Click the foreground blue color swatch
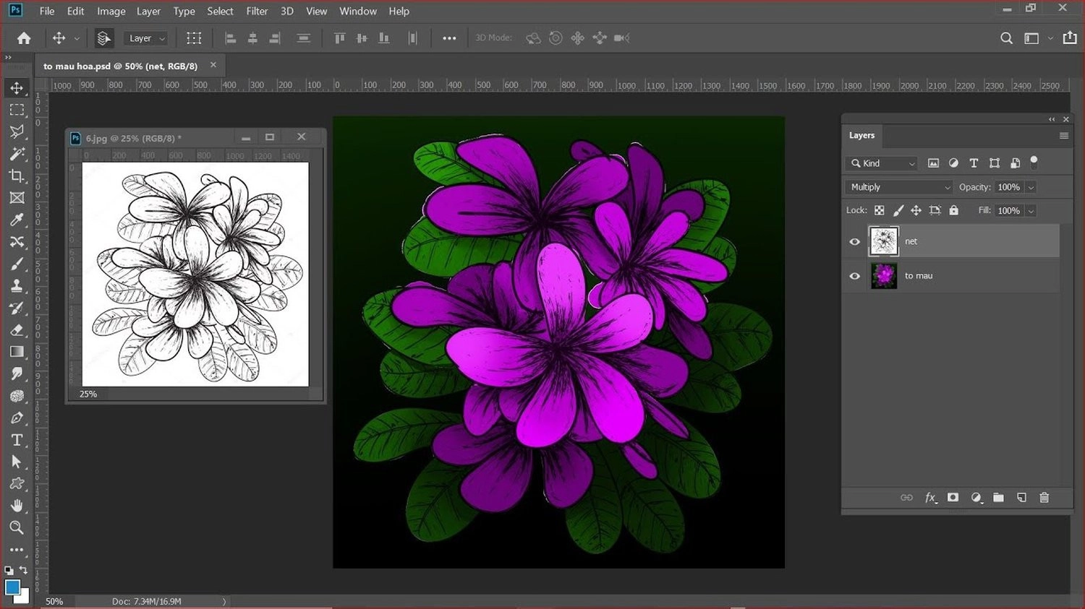The width and height of the screenshot is (1085, 609). [12, 587]
